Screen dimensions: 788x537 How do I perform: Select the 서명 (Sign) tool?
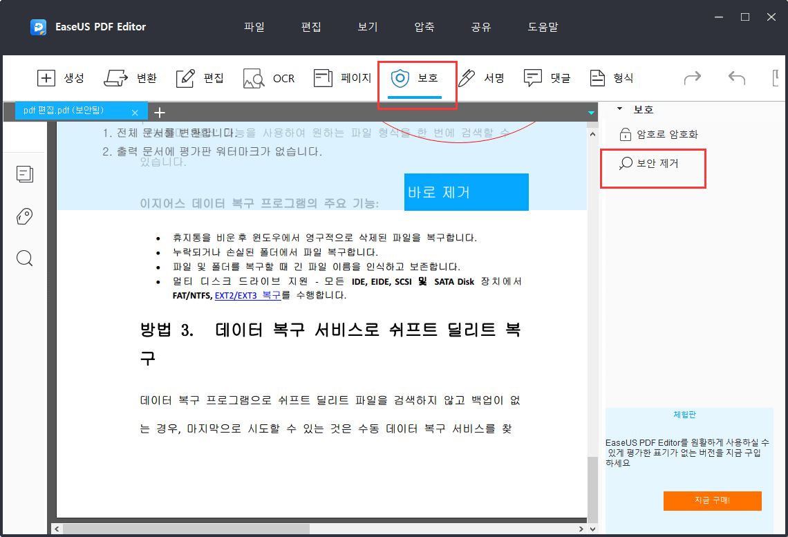click(480, 78)
